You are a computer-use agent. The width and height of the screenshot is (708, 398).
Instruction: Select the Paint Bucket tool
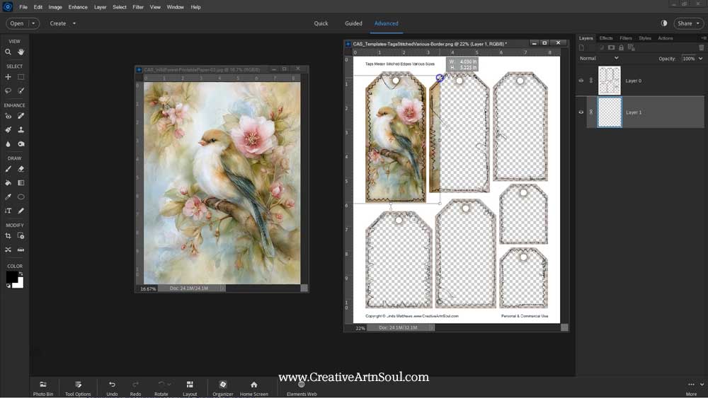click(8, 183)
